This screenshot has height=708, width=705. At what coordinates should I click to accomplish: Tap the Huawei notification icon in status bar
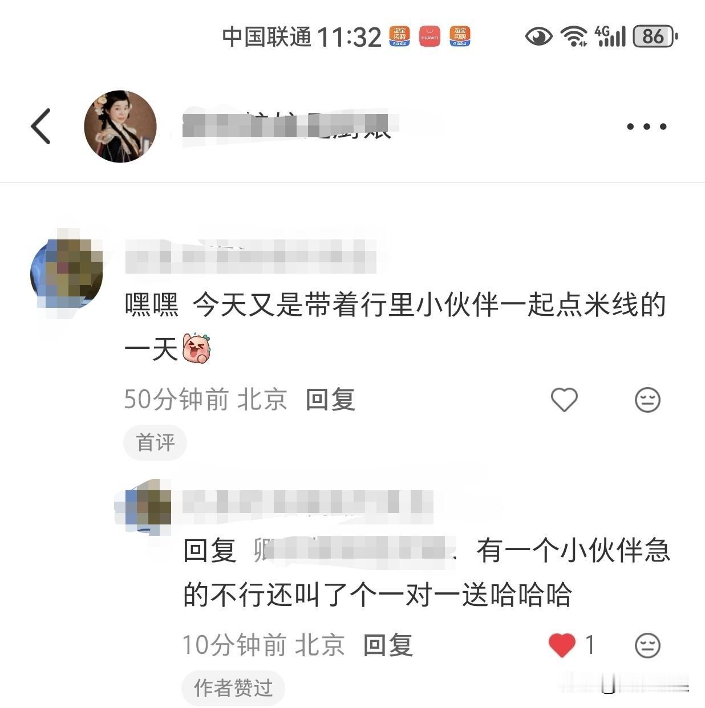(x=430, y=37)
